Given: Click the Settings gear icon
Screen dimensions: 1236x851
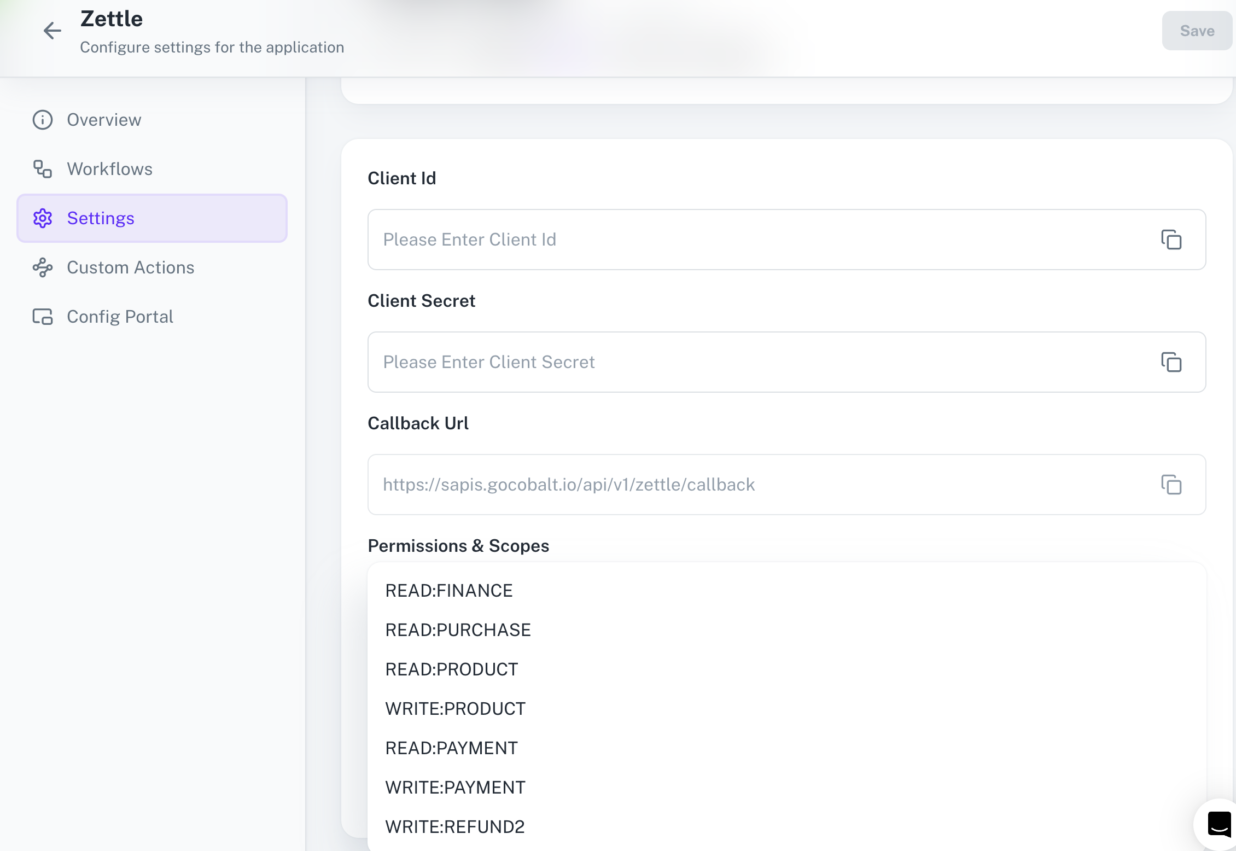Looking at the screenshot, I should coord(43,218).
